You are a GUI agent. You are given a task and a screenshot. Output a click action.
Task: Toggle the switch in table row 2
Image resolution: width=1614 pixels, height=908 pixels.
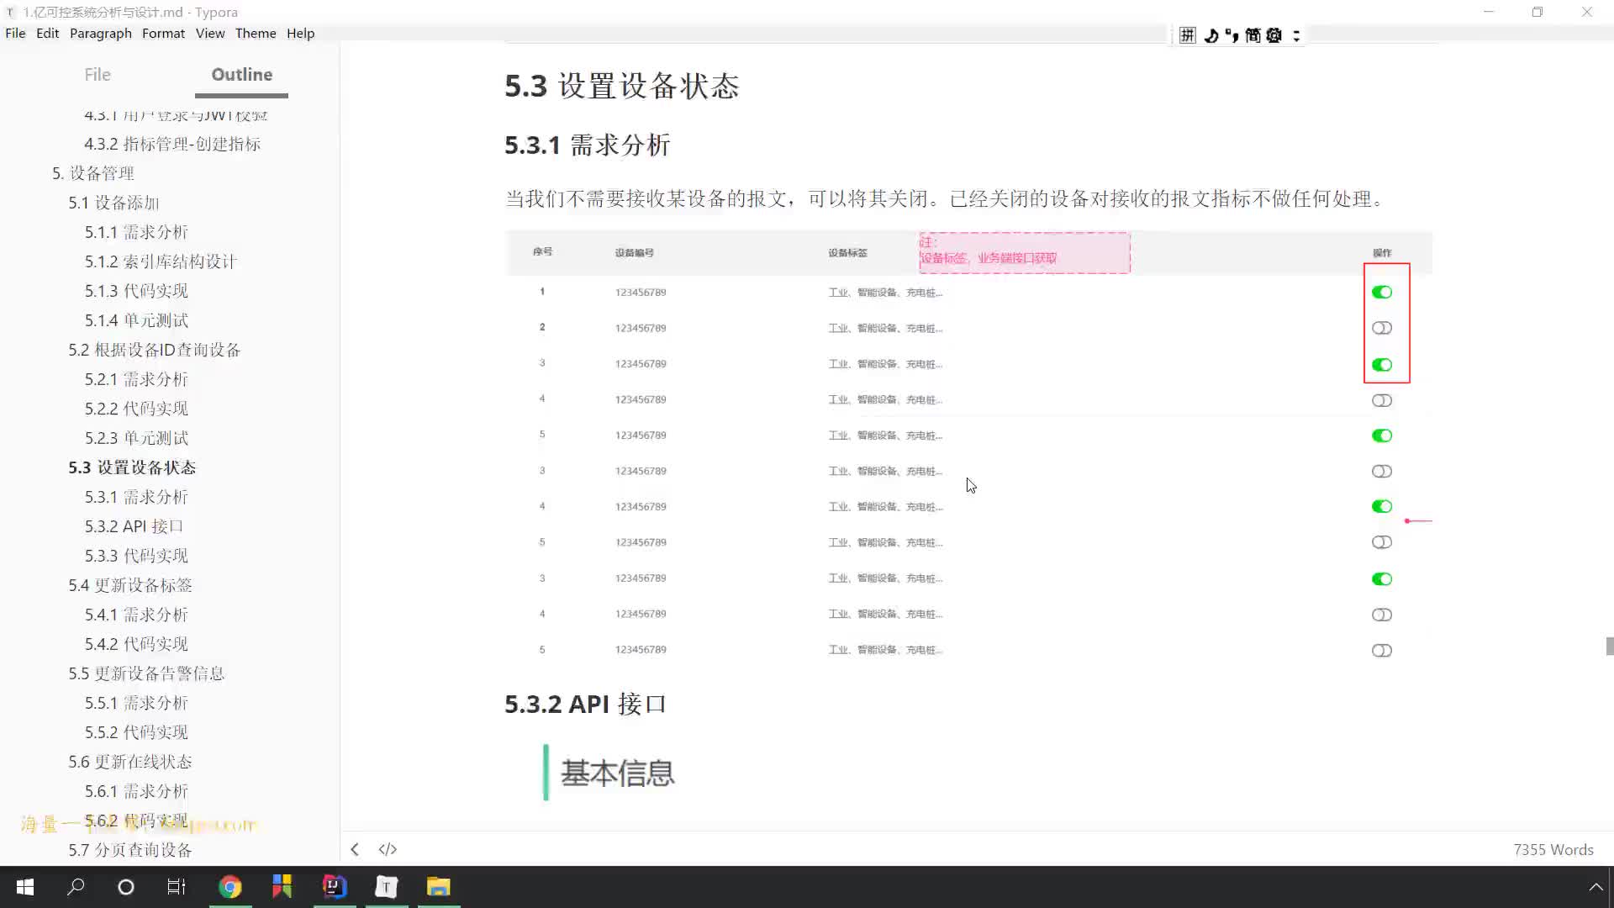click(x=1382, y=328)
